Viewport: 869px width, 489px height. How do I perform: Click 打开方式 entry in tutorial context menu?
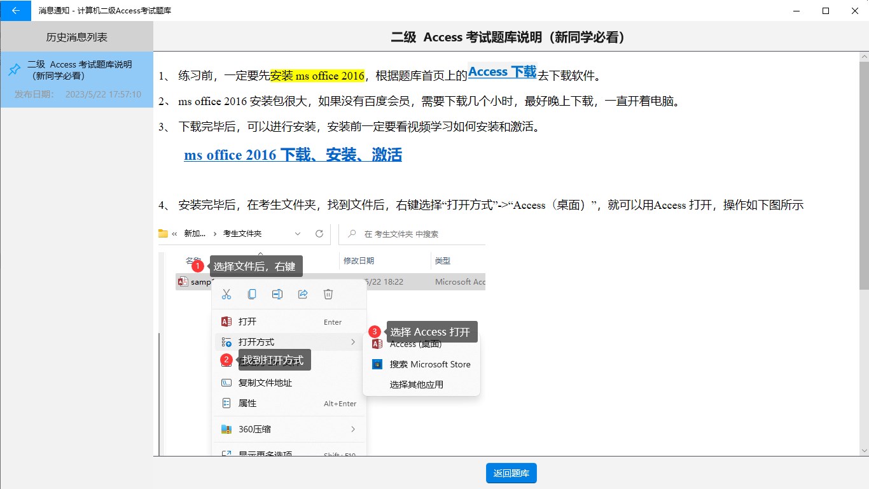pos(289,342)
